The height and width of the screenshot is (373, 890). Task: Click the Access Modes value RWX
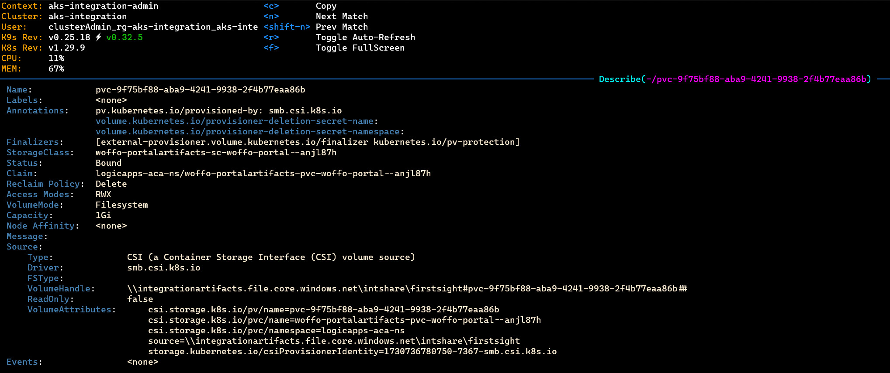[x=103, y=195]
